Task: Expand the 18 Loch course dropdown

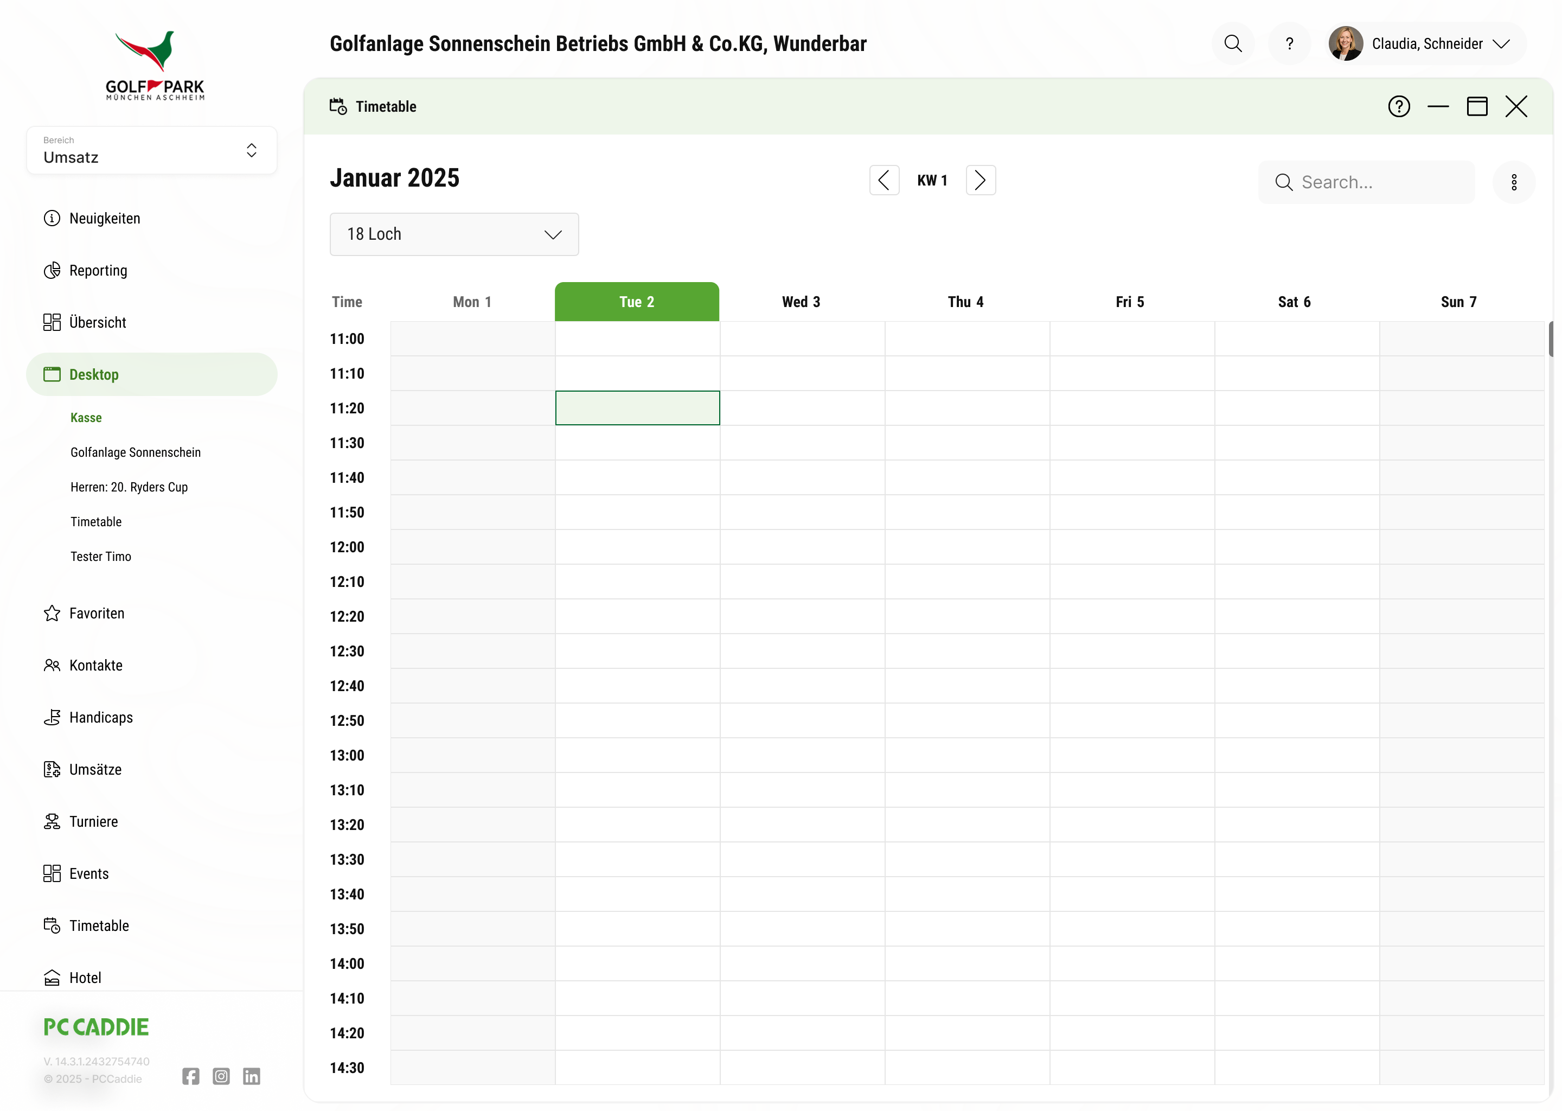Action: click(454, 235)
